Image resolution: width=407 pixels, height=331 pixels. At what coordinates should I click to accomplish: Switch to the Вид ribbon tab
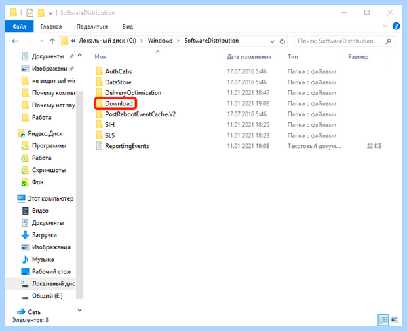pos(128,27)
